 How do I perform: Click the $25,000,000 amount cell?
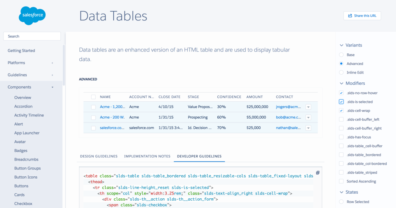click(x=257, y=107)
